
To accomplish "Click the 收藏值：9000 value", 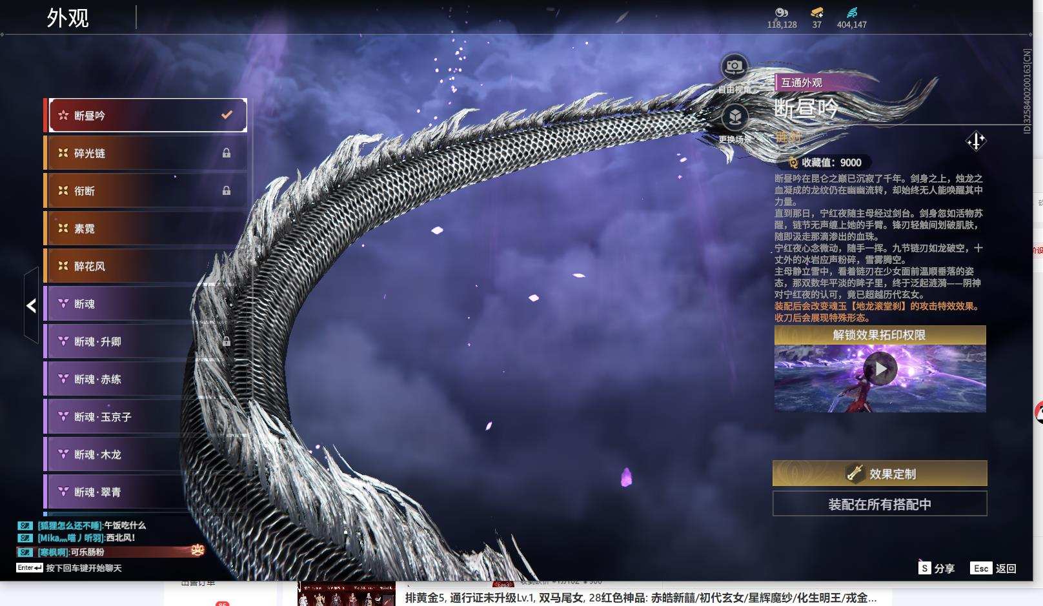I will 832,163.
